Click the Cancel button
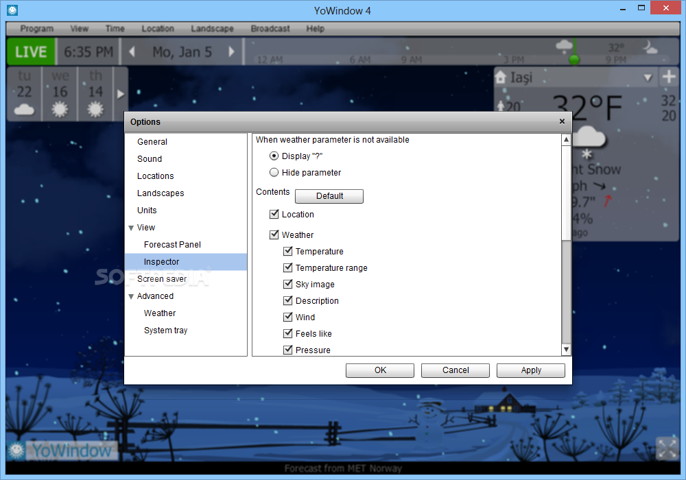Image resolution: width=686 pixels, height=480 pixels. (456, 370)
